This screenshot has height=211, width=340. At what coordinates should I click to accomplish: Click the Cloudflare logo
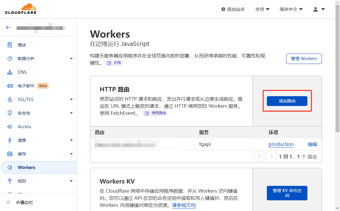(x=21, y=9)
